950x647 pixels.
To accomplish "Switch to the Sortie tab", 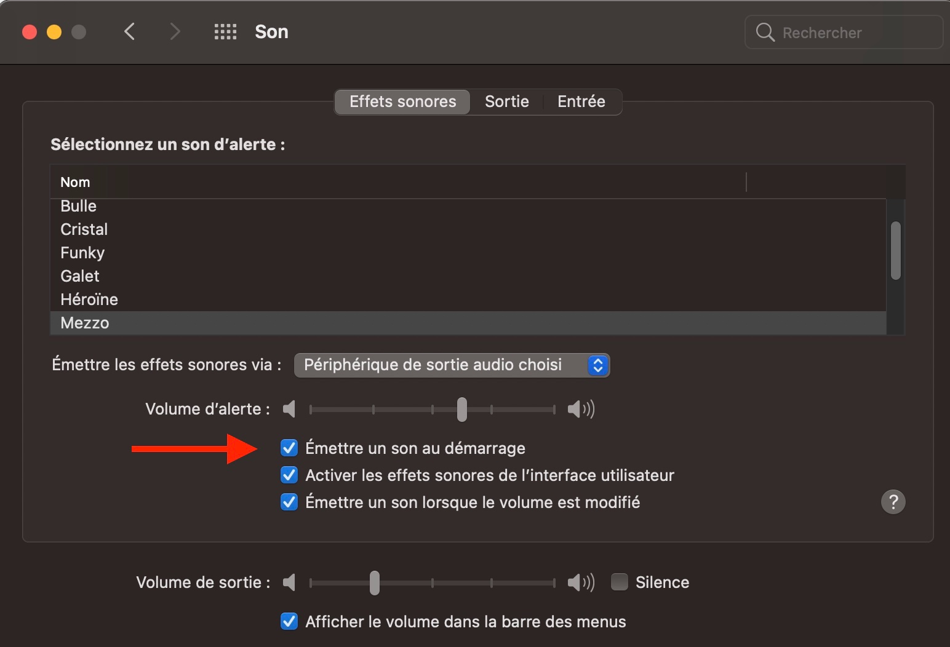I will point(506,101).
